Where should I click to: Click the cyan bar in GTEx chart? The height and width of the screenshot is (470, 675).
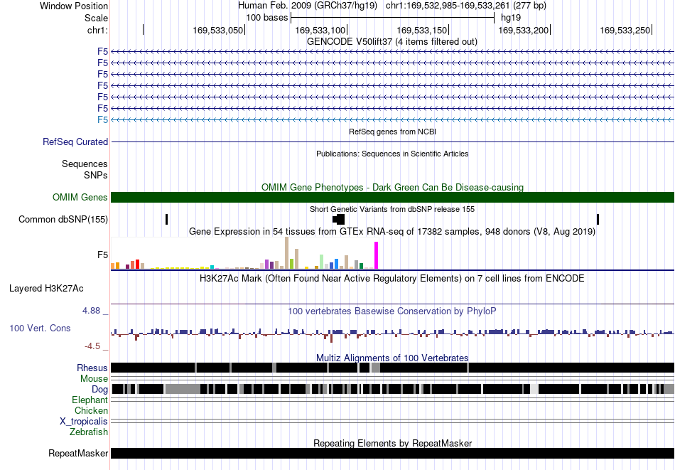coord(212,267)
